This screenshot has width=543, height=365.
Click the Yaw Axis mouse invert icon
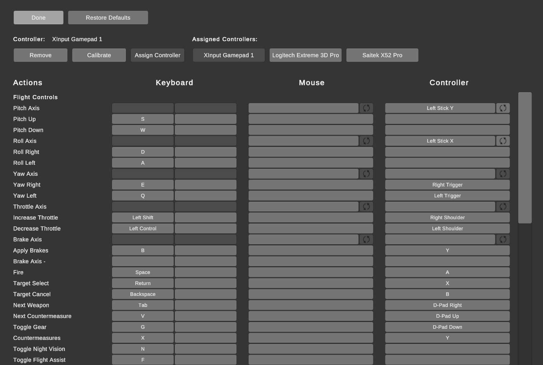pyautogui.click(x=366, y=174)
